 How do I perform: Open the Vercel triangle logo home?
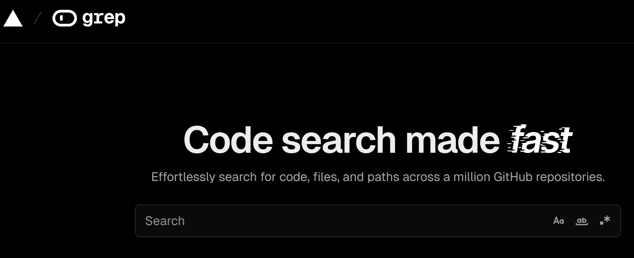(13, 19)
